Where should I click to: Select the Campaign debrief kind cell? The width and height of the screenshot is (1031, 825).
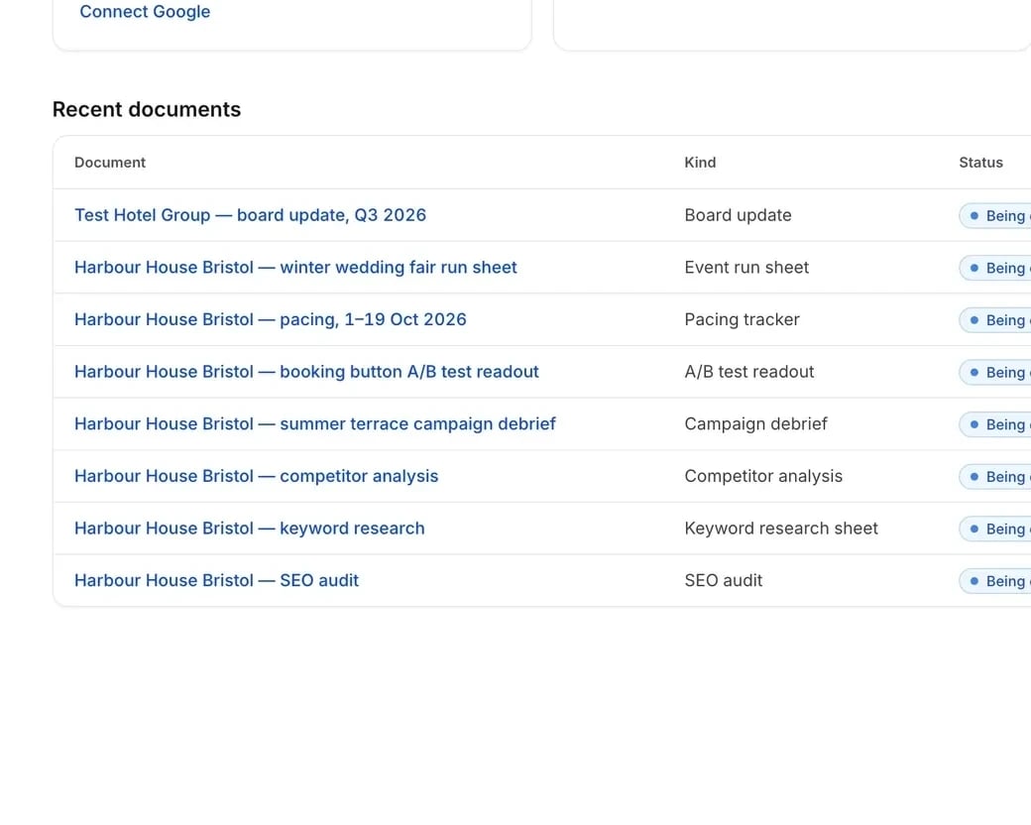click(x=755, y=423)
